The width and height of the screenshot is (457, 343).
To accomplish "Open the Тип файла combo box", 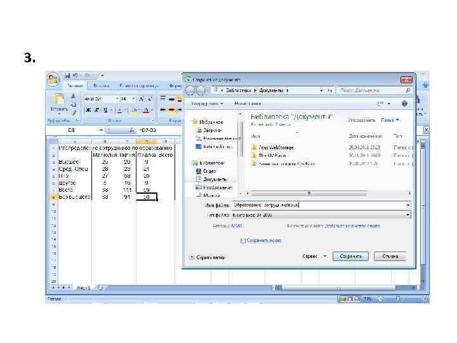I will 321,215.
